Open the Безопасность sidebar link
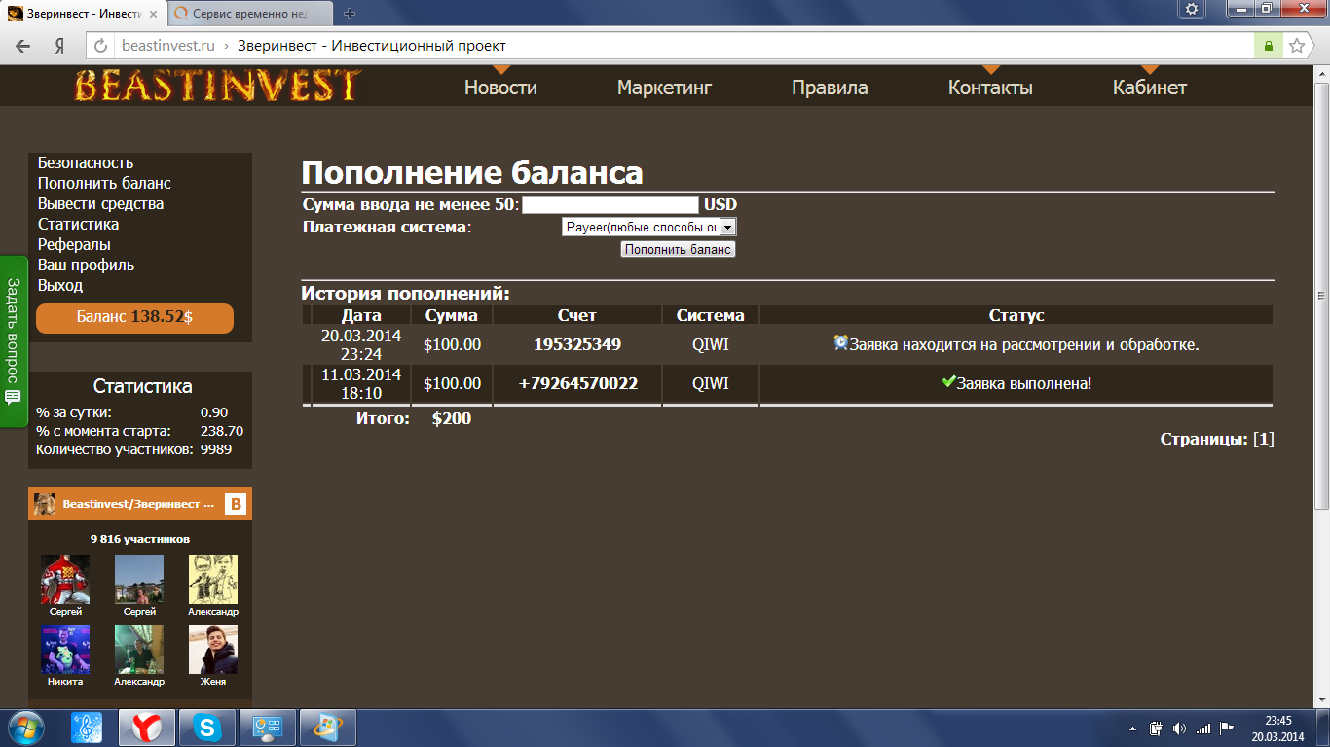 86,163
